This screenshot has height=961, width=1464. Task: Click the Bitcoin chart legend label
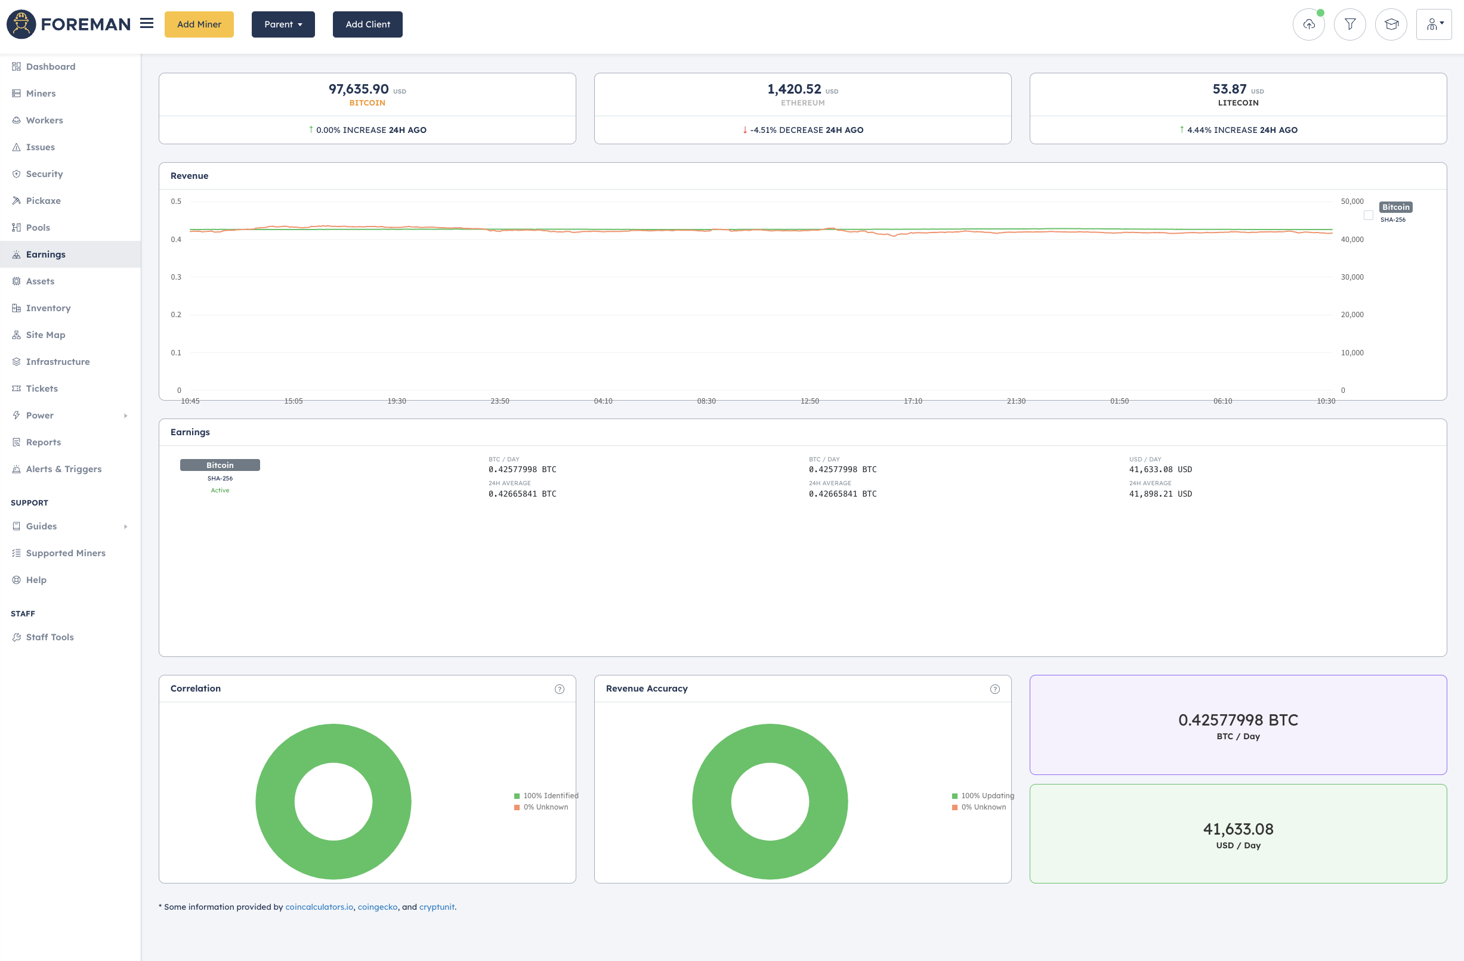[x=1396, y=207]
